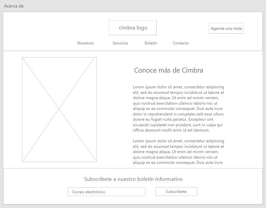
Task: Go to the Boletín menu item
Action: [151, 43]
